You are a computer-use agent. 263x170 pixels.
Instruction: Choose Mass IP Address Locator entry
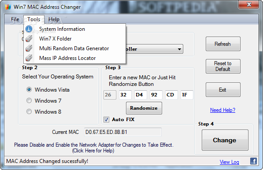coord(74,58)
